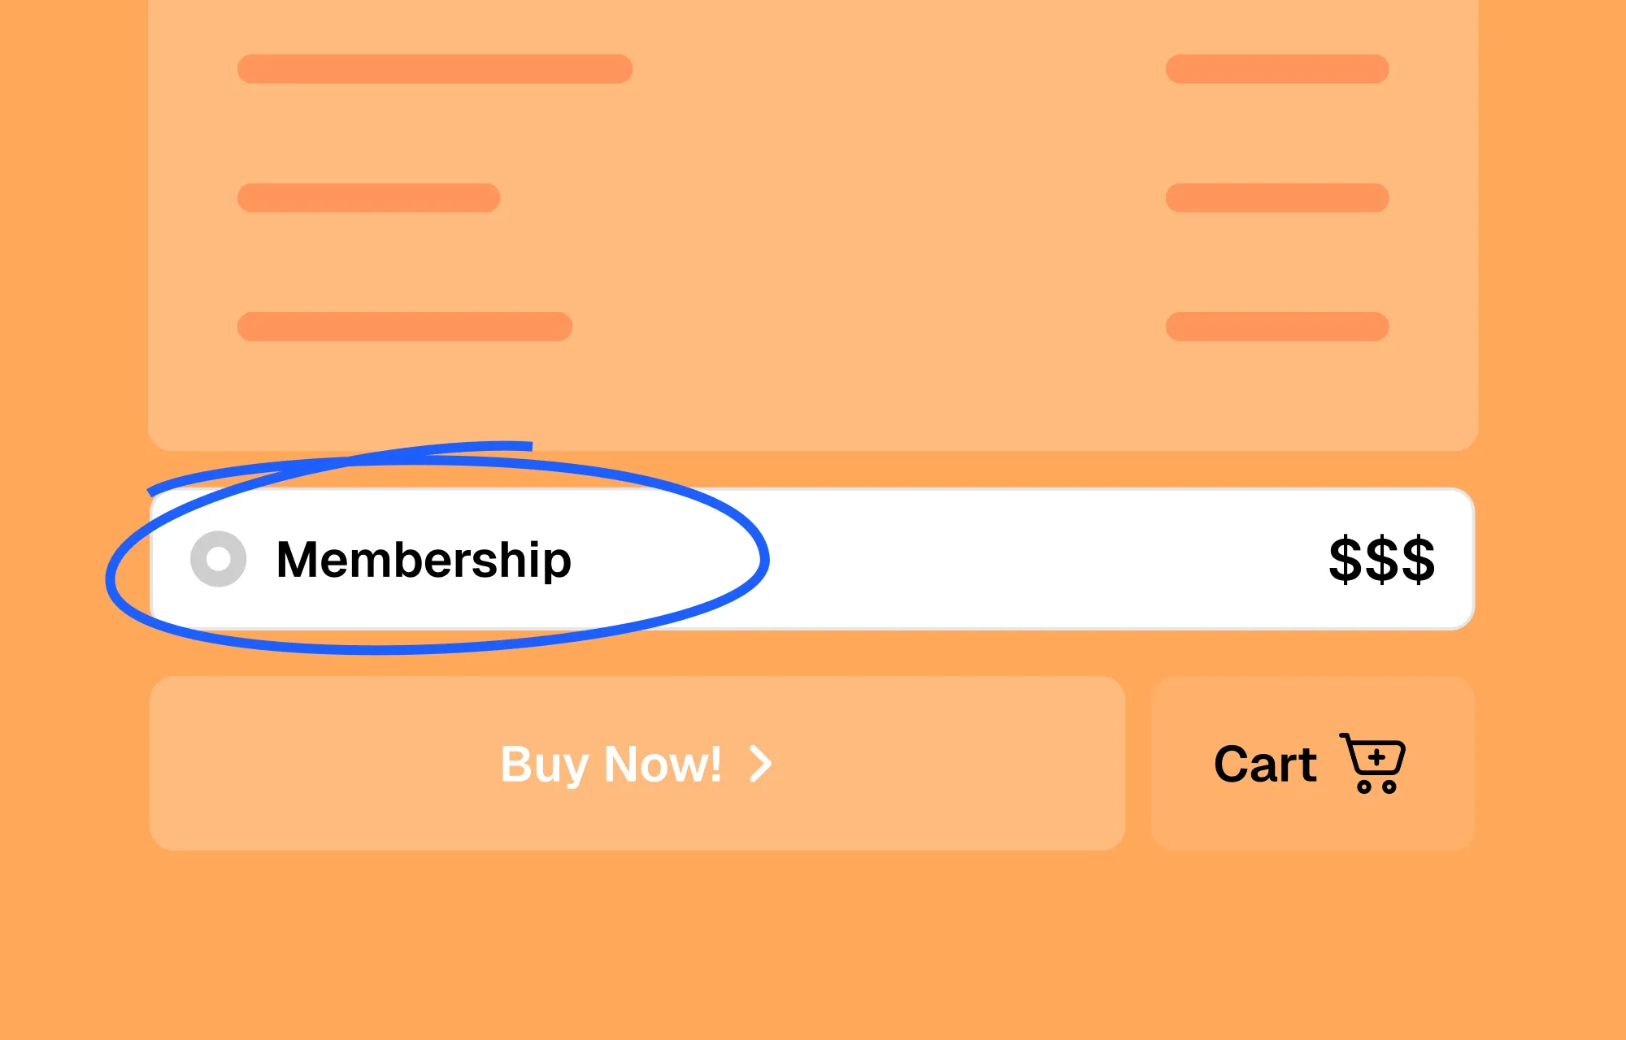
Task: Click the orange gap between Buy Now and Cart
Action: (x=1138, y=764)
